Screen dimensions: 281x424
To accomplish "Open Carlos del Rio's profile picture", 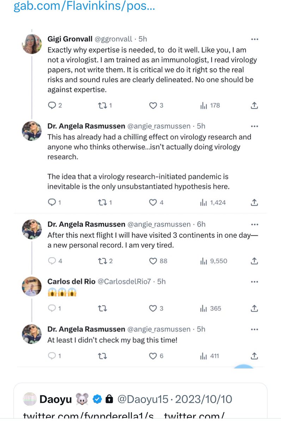I will [32, 286].
